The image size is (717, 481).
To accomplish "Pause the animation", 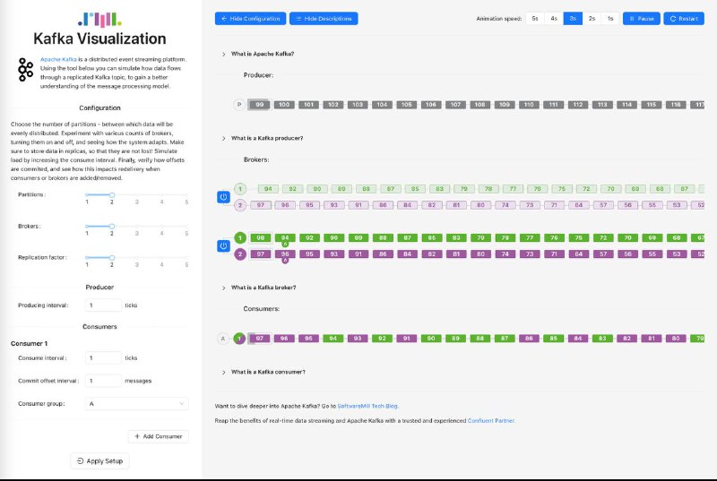I will click(642, 19).
